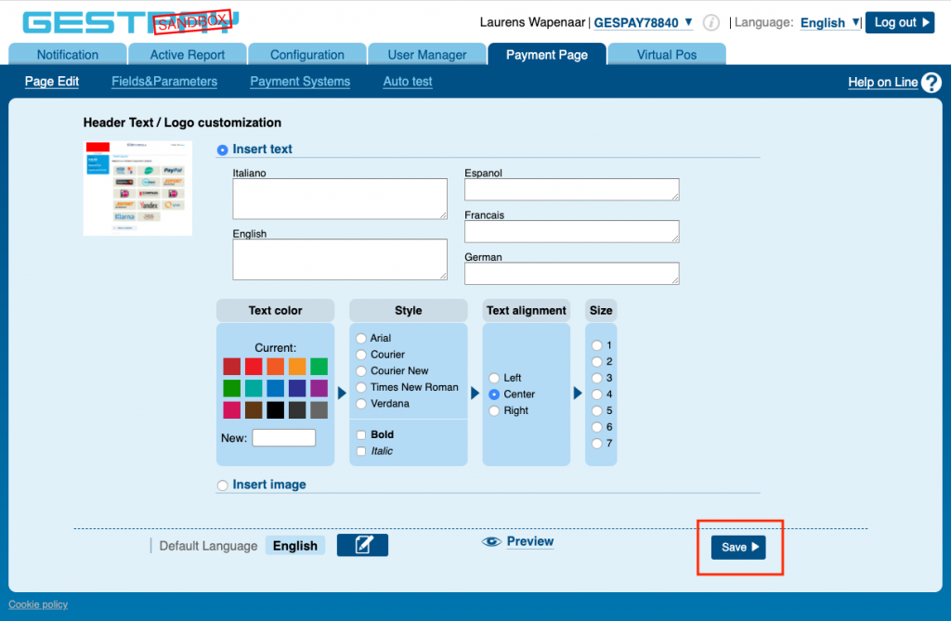This screenshot has width=951, height=621.
Task: Click the blue arrow after the Style panel
Action: (x=475, y=393)
